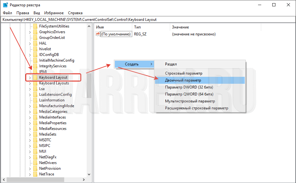Select the Keyboard Layouts key
The height and width of the screenshot is (183, 296).
(x=54, y=83)
